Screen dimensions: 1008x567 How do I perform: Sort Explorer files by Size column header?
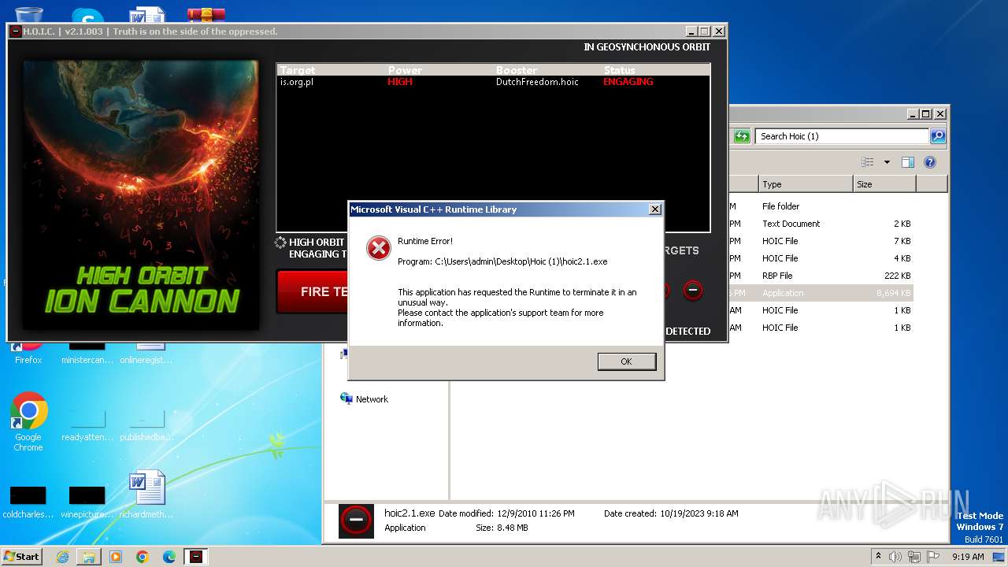click(884, 184)
